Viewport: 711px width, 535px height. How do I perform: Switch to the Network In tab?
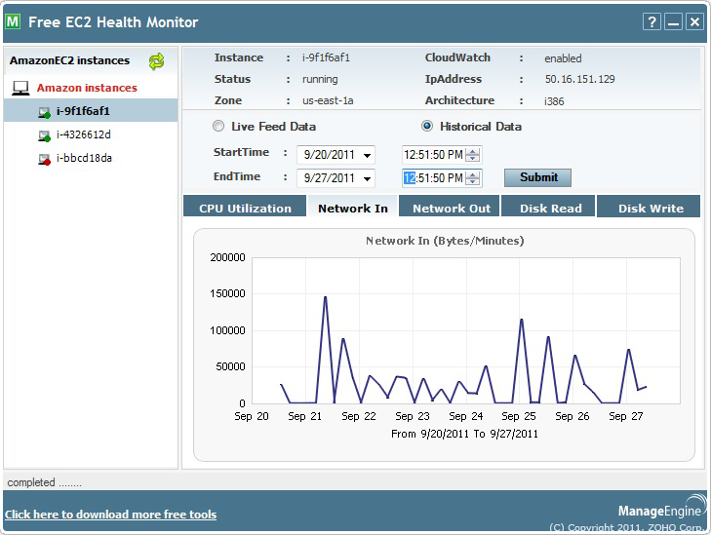353,207
